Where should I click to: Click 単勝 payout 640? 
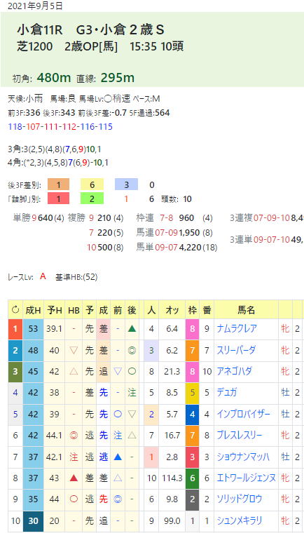(x=46, y=218)
